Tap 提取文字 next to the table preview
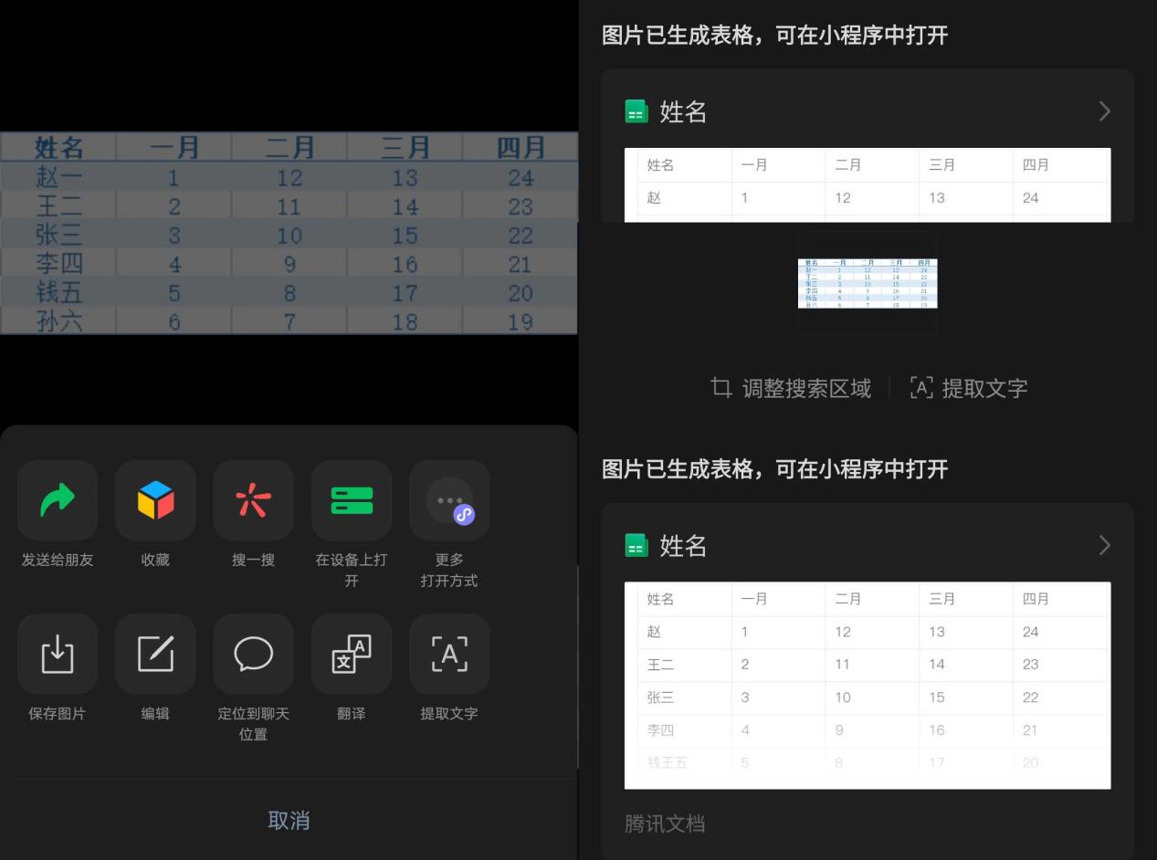 click(x=983, y=388)
